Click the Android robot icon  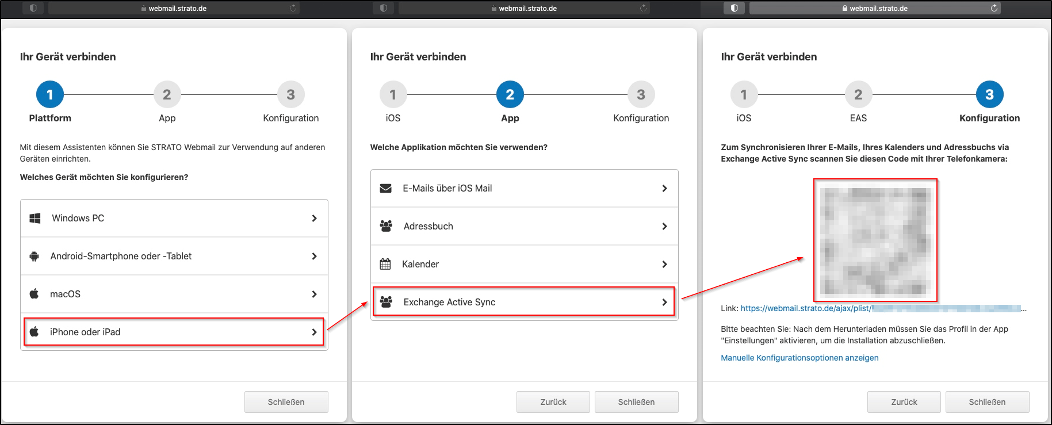point(35,256)
